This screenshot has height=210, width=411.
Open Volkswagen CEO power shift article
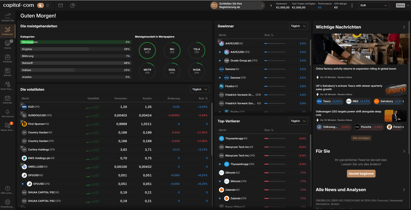pyautogui.click(x=348, y=113)
